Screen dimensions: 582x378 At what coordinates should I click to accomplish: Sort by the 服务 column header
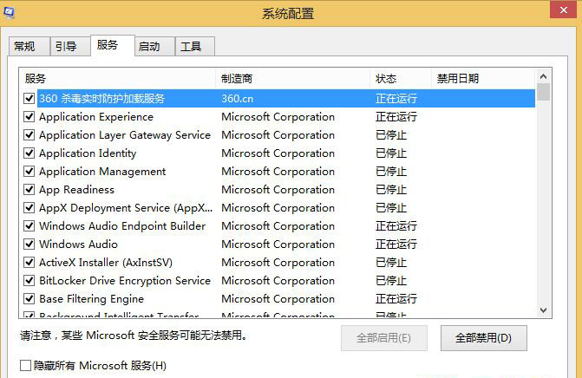[117, 79]
